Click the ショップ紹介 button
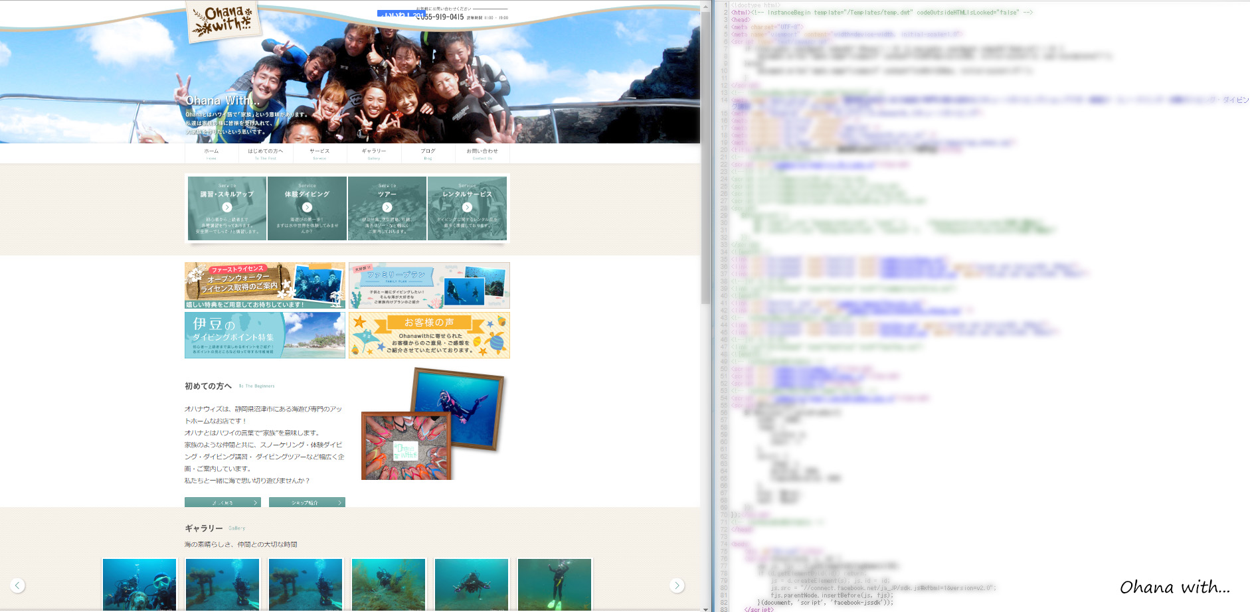This screenshot has height=612, width=1250. [307, 502]
